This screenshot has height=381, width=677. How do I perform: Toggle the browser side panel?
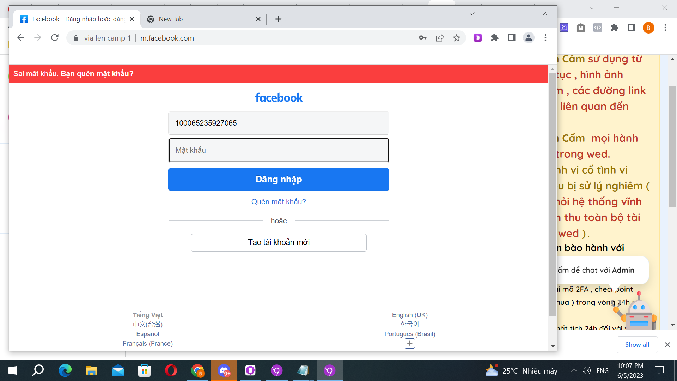point(511,38)
